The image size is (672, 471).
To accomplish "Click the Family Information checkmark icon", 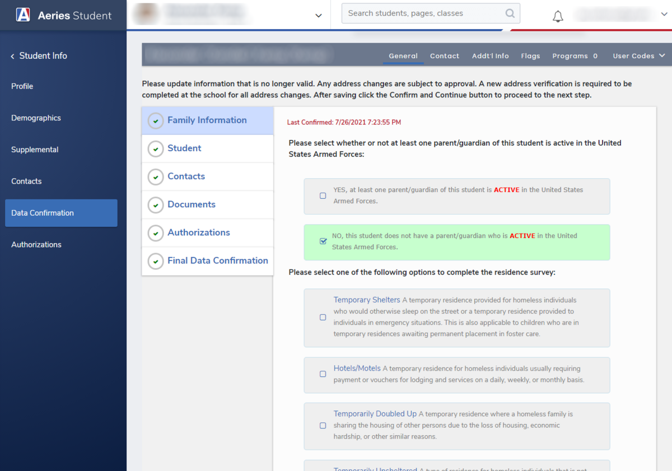I will pos(155,121).
